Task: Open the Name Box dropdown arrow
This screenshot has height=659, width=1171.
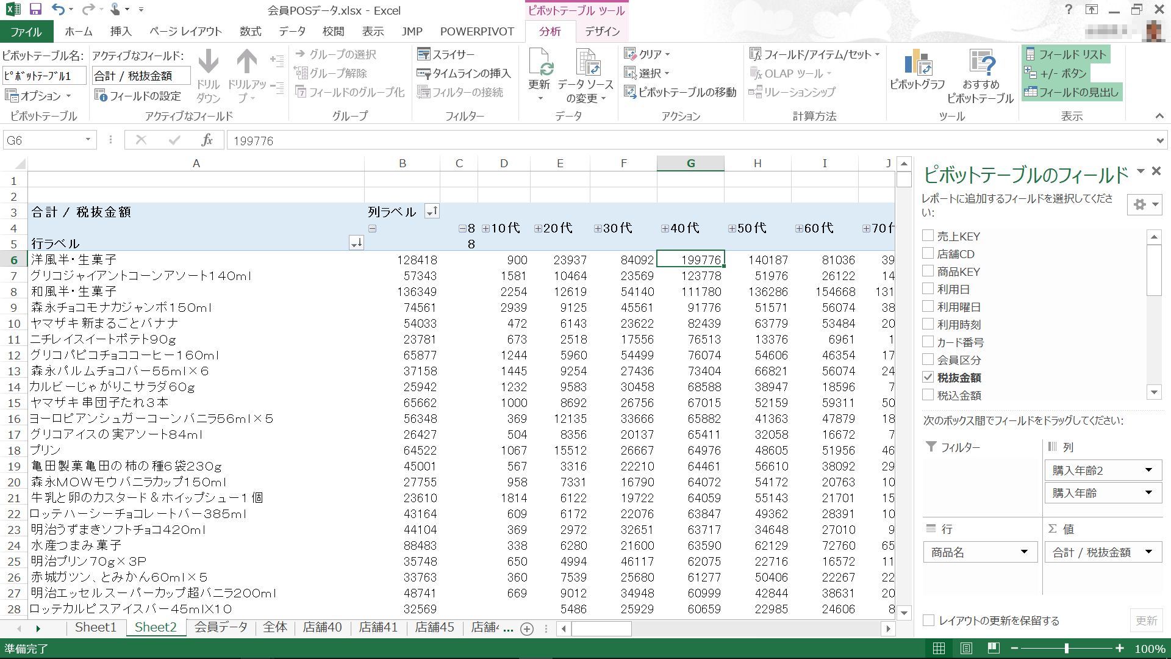Action: (88, 140)
